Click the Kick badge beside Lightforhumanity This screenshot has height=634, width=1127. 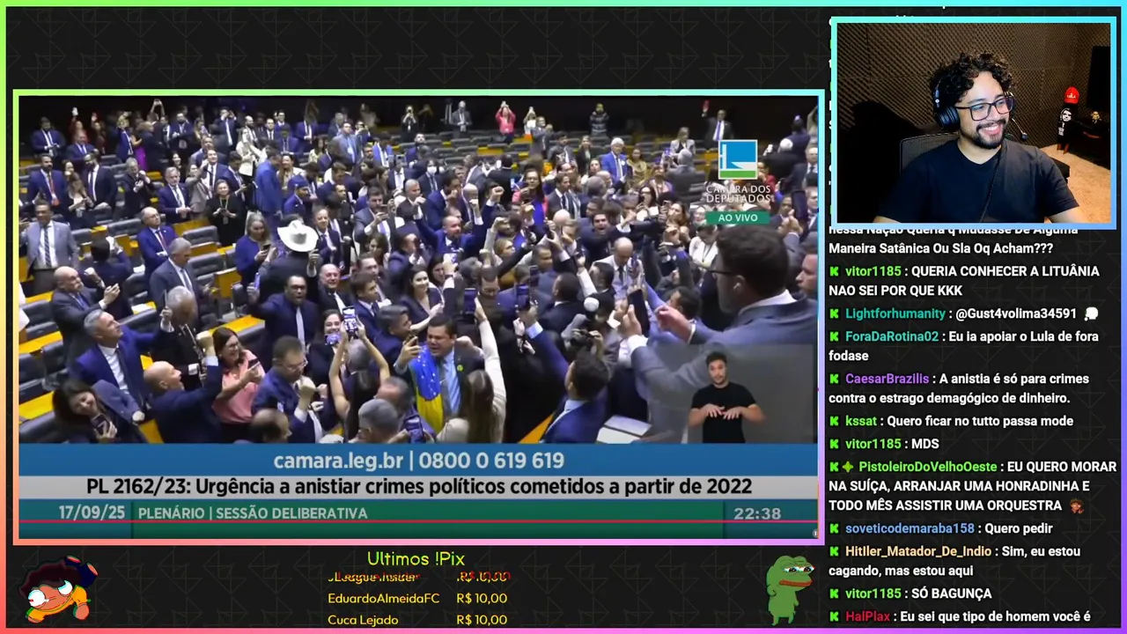pyautogui.click(x=834, y=313)
